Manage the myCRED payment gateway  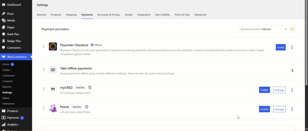pos(279,90)
